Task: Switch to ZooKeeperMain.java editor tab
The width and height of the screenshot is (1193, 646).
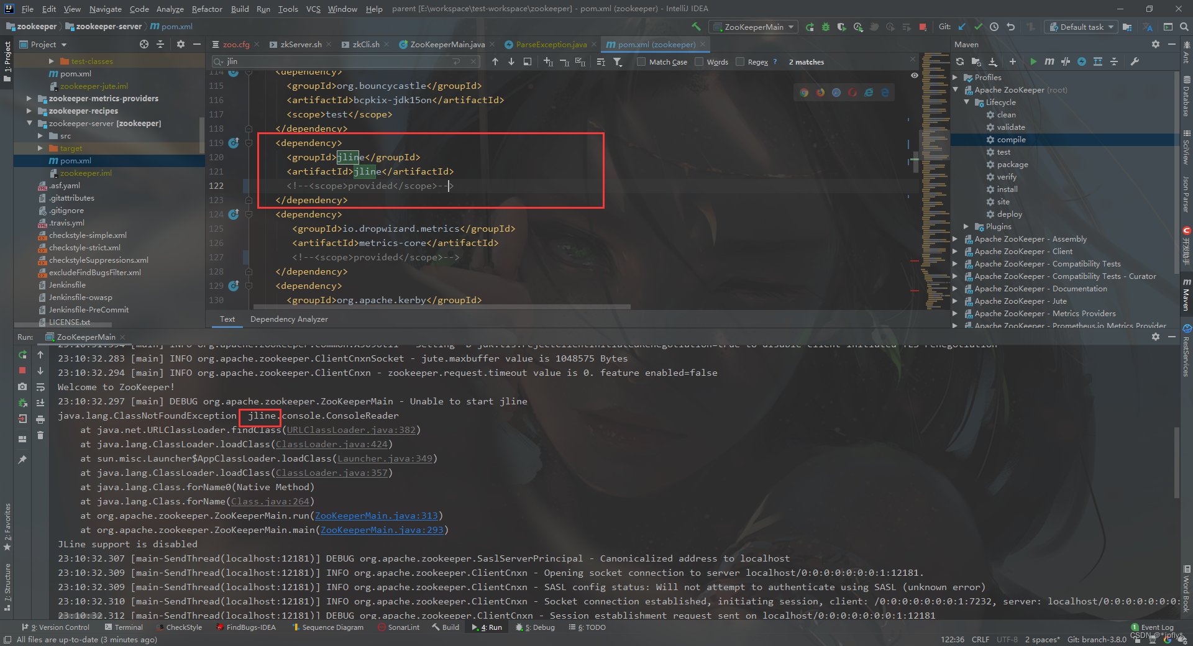Action: pos(447,44)
